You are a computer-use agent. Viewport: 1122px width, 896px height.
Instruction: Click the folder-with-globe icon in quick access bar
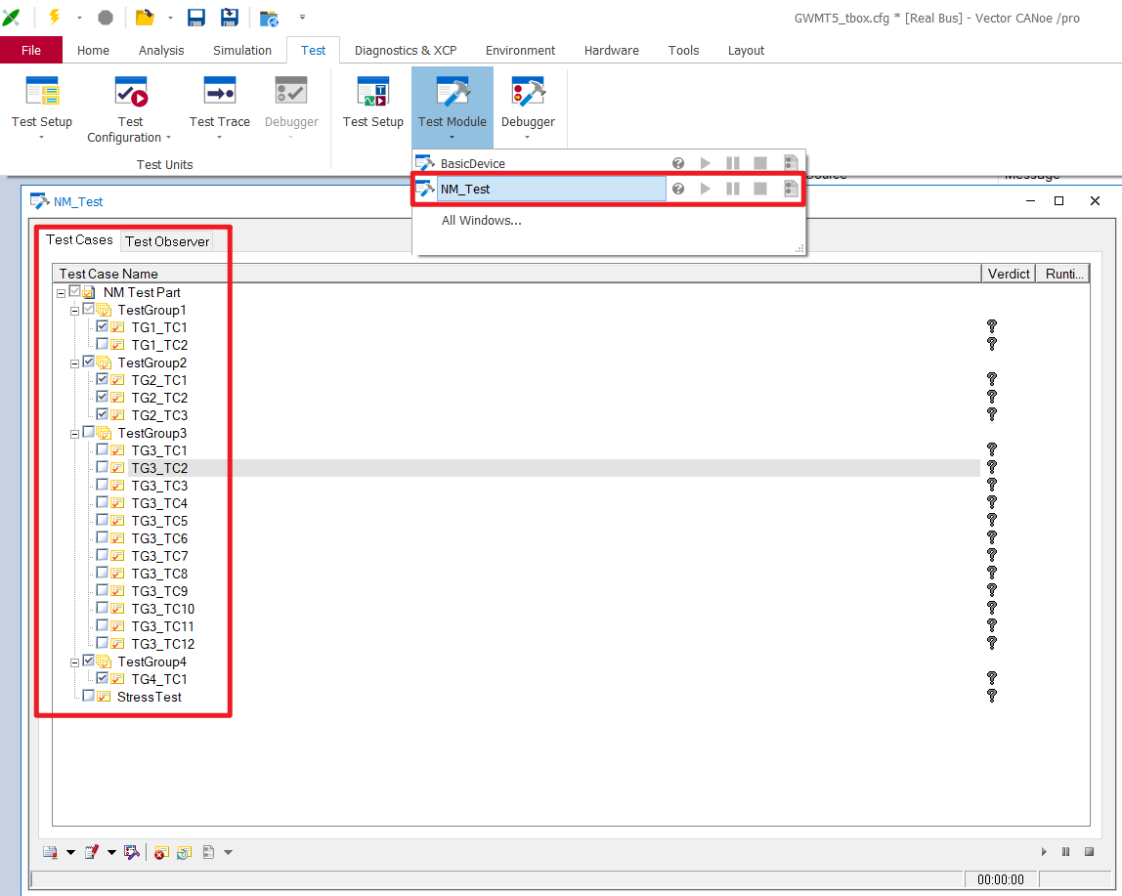click(x=269, y=18)
